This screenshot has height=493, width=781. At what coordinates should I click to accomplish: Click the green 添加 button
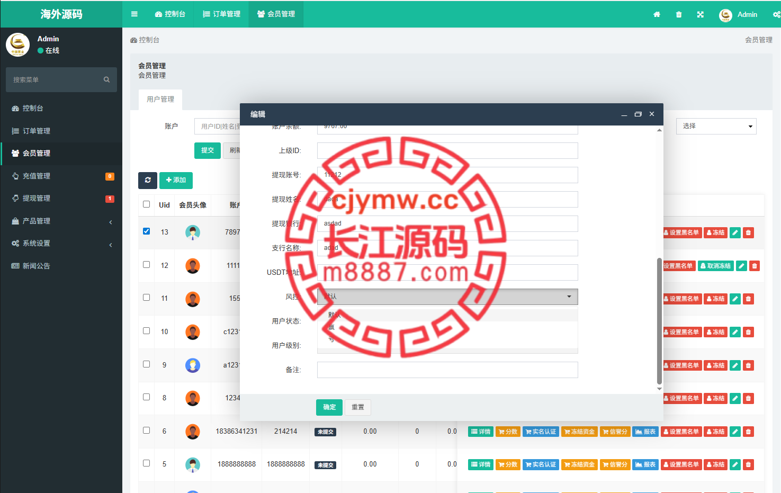coord(176,180)
